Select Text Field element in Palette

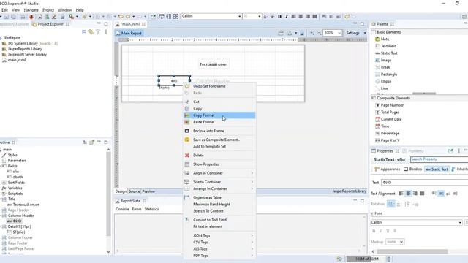385,46
